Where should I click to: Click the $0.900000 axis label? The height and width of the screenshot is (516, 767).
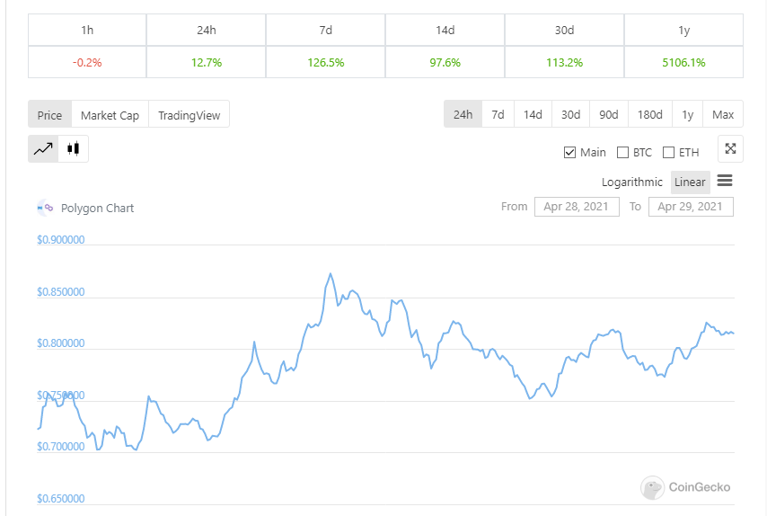[61, 239]
